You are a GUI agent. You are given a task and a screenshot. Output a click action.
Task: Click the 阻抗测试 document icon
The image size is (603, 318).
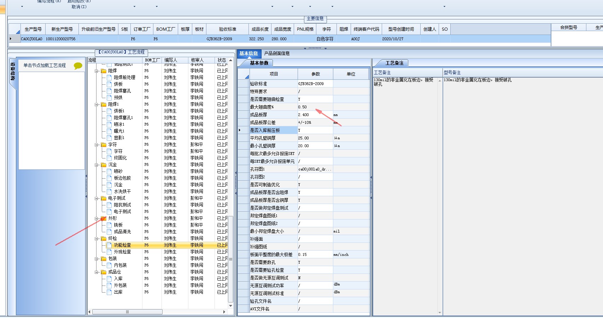[x=110, y=205]
